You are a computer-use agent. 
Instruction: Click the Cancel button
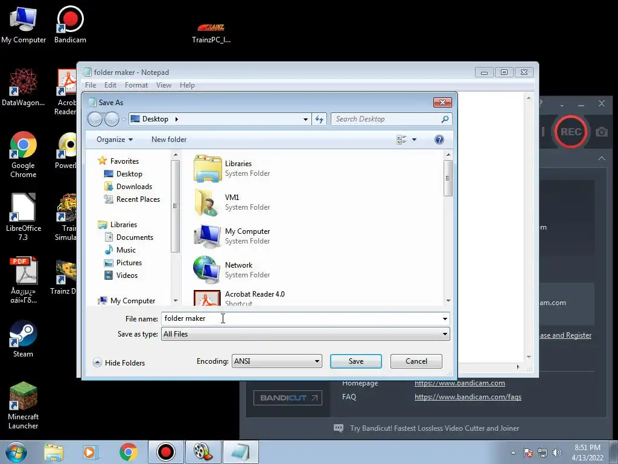click(x=416, y=361)
